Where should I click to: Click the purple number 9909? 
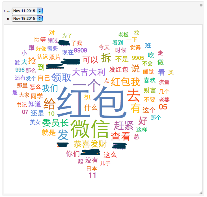(80, 50)
